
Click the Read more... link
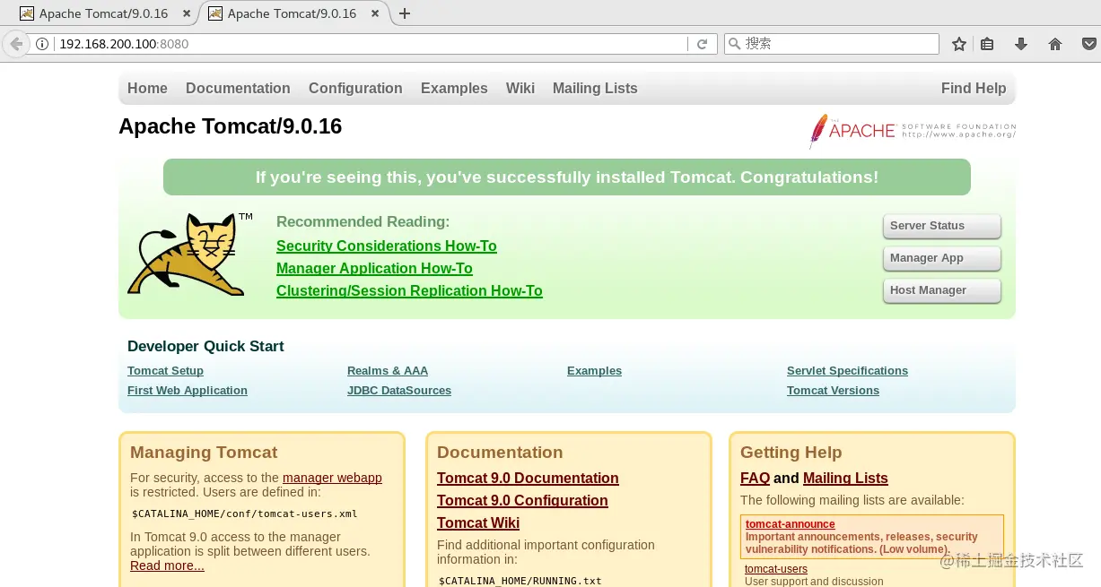pyautogui.click(x=167, y=565)
